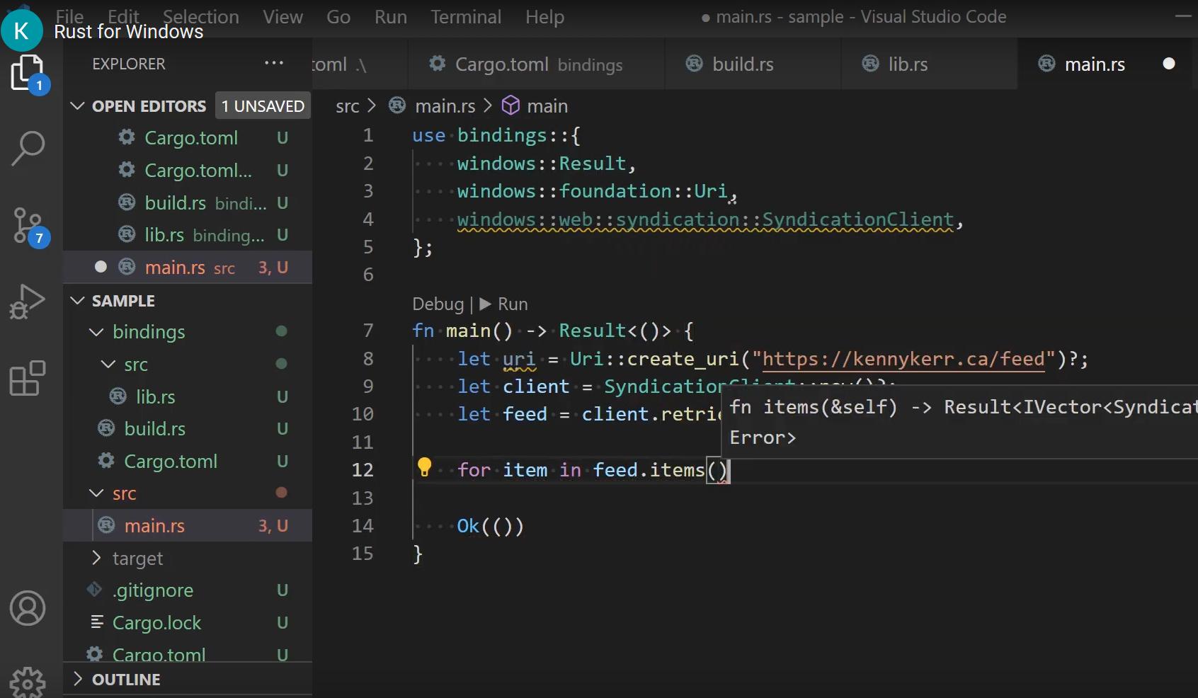Click the Run code lens above main
This screenshot has width=1198, height=698.
point(504,304)
